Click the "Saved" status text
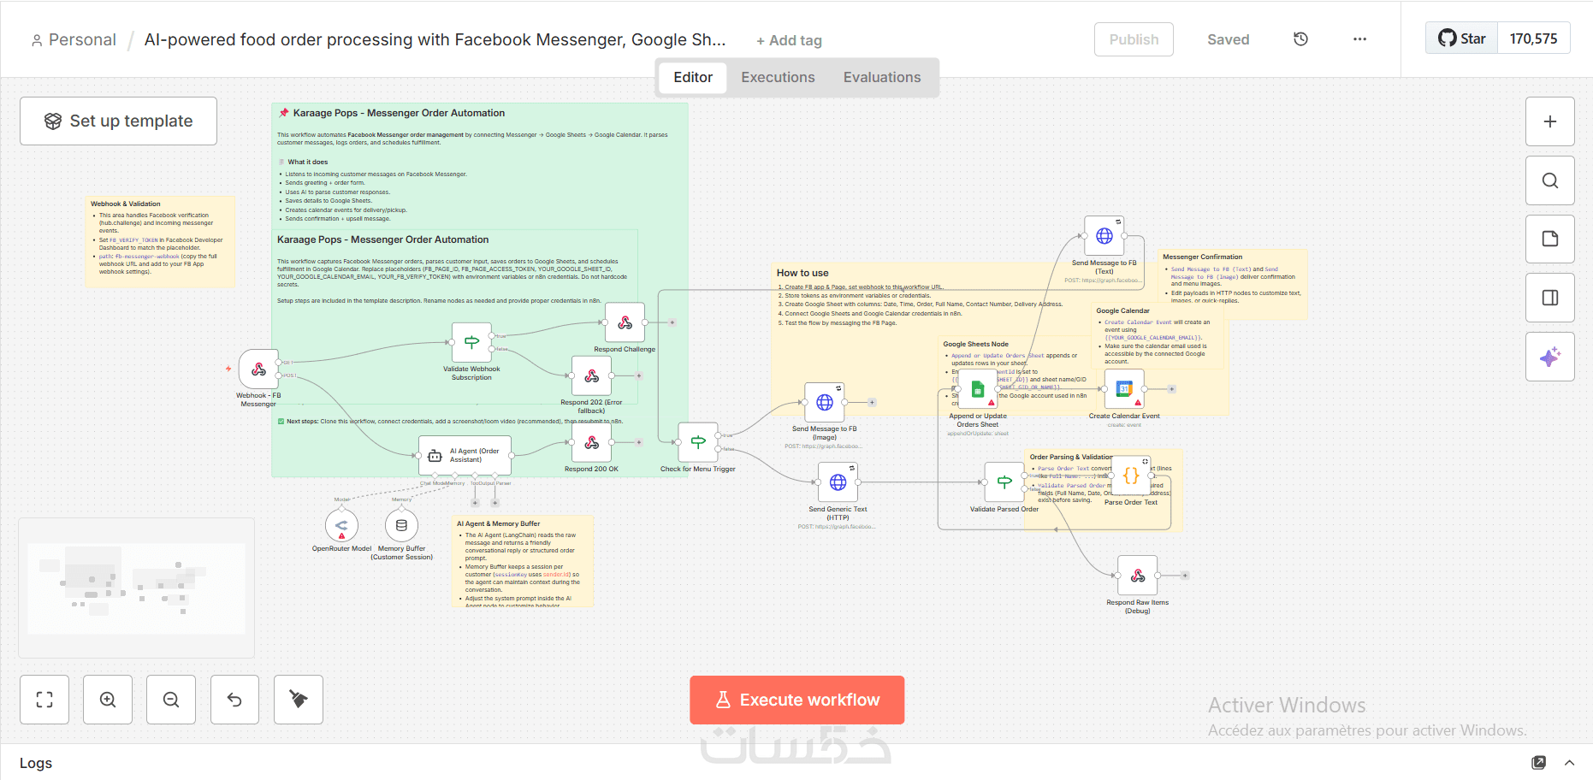 coord(1228,39)
